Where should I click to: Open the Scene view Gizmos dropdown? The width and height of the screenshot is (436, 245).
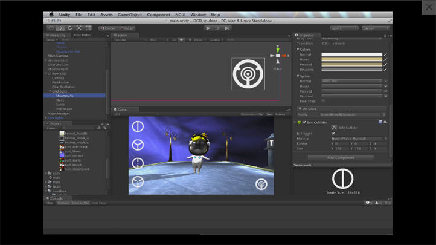pos(217,40)
